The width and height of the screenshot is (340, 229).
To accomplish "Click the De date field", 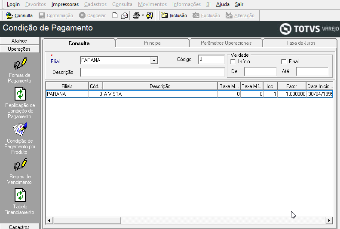I will [x=260, y=71].
